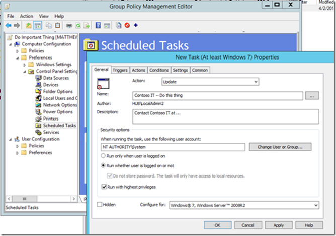
Task: Expand Policies under User Configuration
Action: (x=18, y=146)
